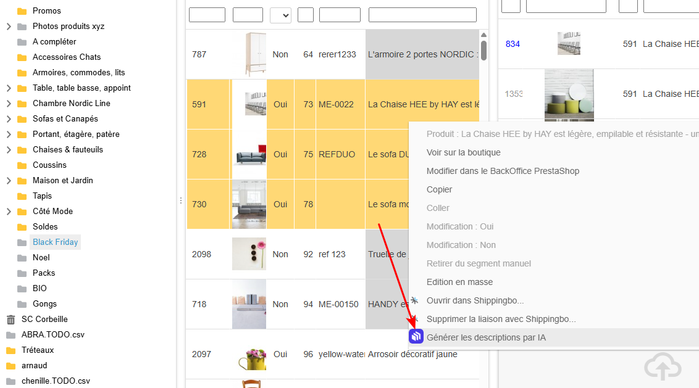The height and width of the screenshot is (388, 699).
Task: Expand the Chaises & fauteuils folder
Action: (x=9, y=150)
